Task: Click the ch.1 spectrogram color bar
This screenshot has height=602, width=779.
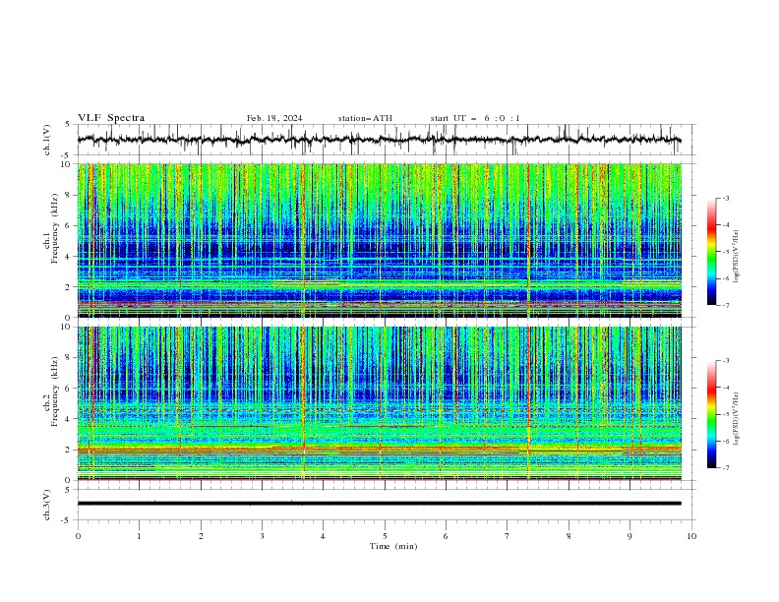Action: tap(711, 252)
